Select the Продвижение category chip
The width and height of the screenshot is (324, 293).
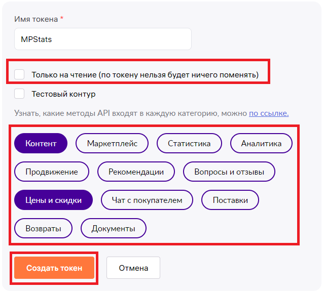52,172
